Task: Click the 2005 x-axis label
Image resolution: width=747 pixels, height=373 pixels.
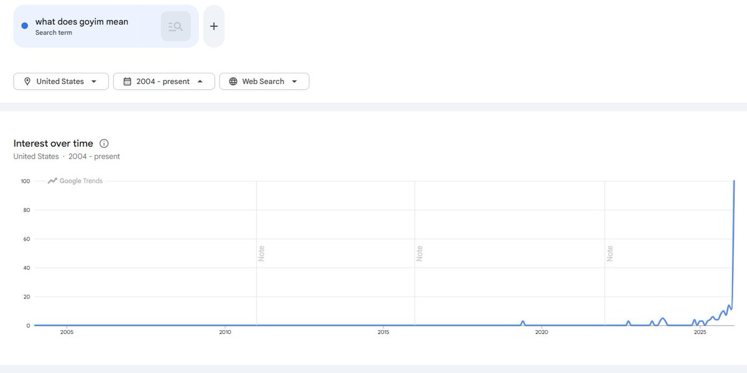Action: click(x=67, y=333)
